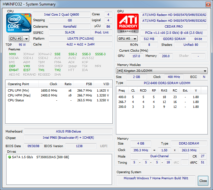
Task: Click the command rate 2T field
Action: pos(203,156)
